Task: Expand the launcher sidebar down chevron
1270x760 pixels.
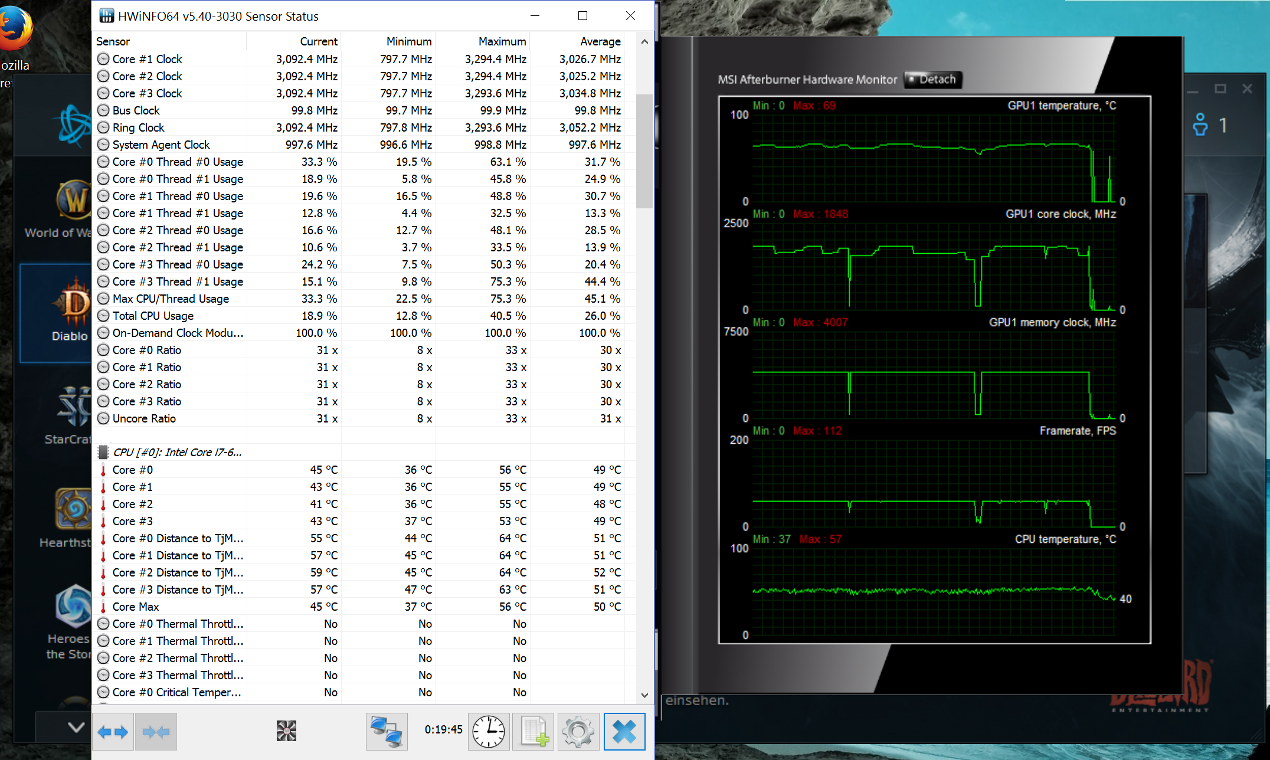Action: point(76,727)
